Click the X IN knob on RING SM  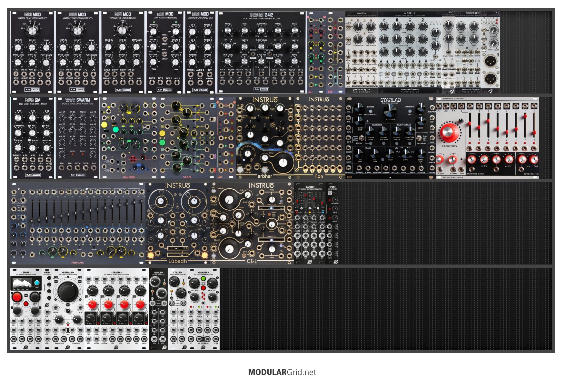point(18,118)
